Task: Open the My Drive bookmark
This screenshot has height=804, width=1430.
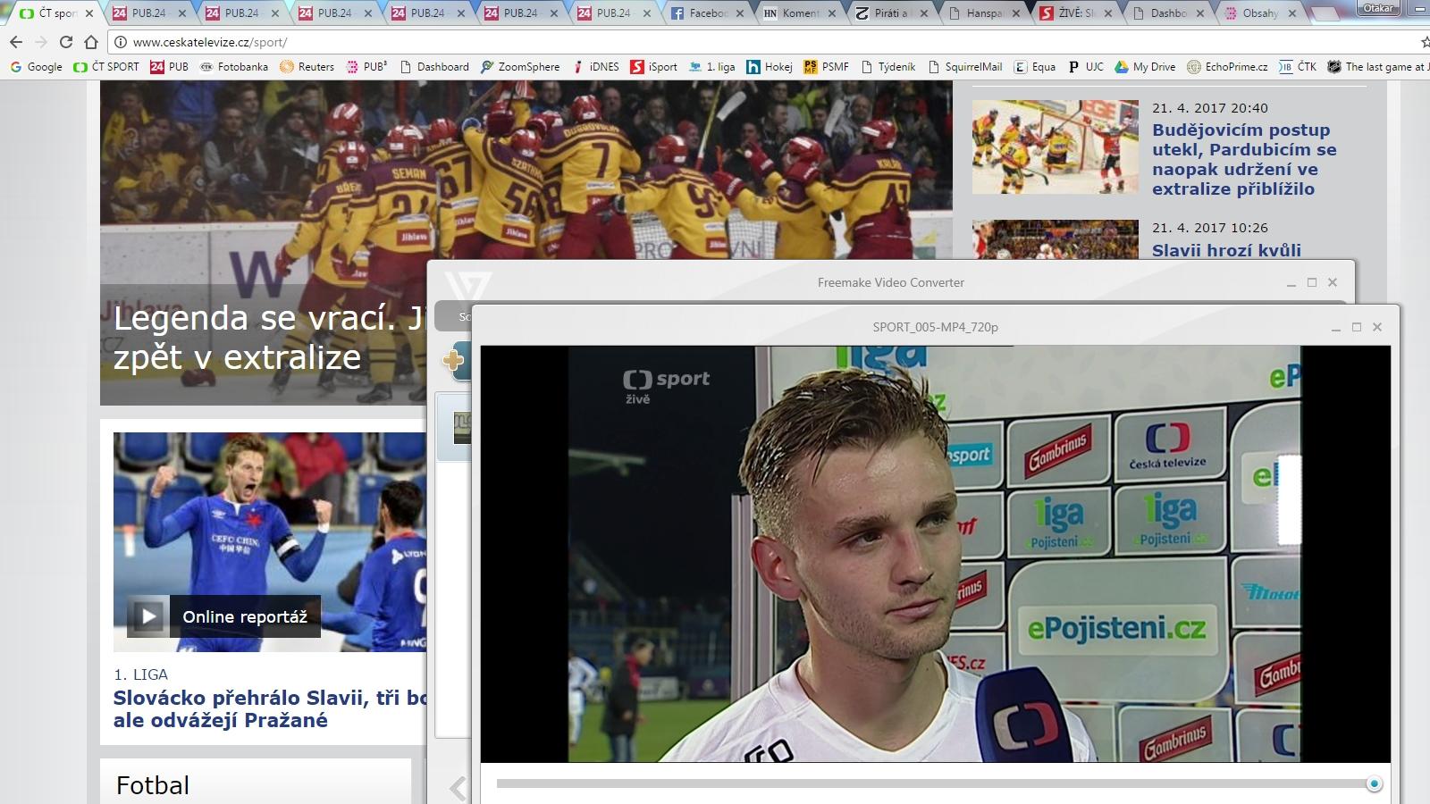Action: 1145,67
